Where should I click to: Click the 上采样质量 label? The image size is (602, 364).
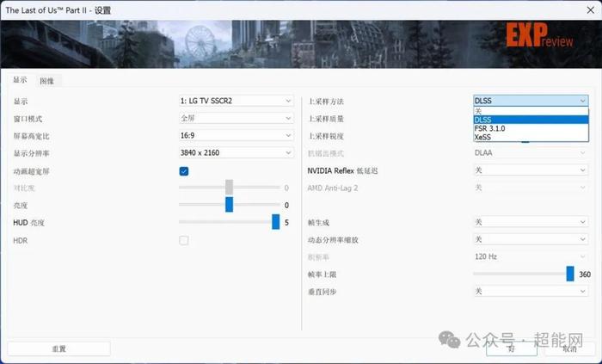pos(326,119)
